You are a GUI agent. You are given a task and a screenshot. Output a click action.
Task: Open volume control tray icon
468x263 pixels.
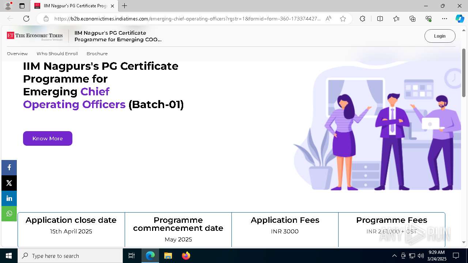click(420, 256)
